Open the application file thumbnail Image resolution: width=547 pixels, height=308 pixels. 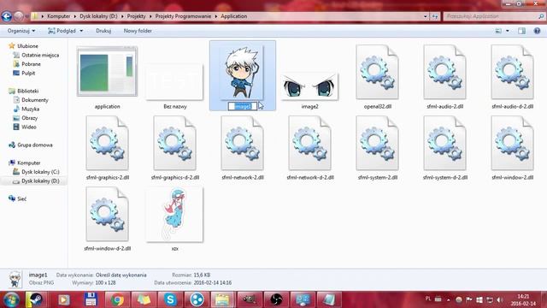tap(107, 71)
